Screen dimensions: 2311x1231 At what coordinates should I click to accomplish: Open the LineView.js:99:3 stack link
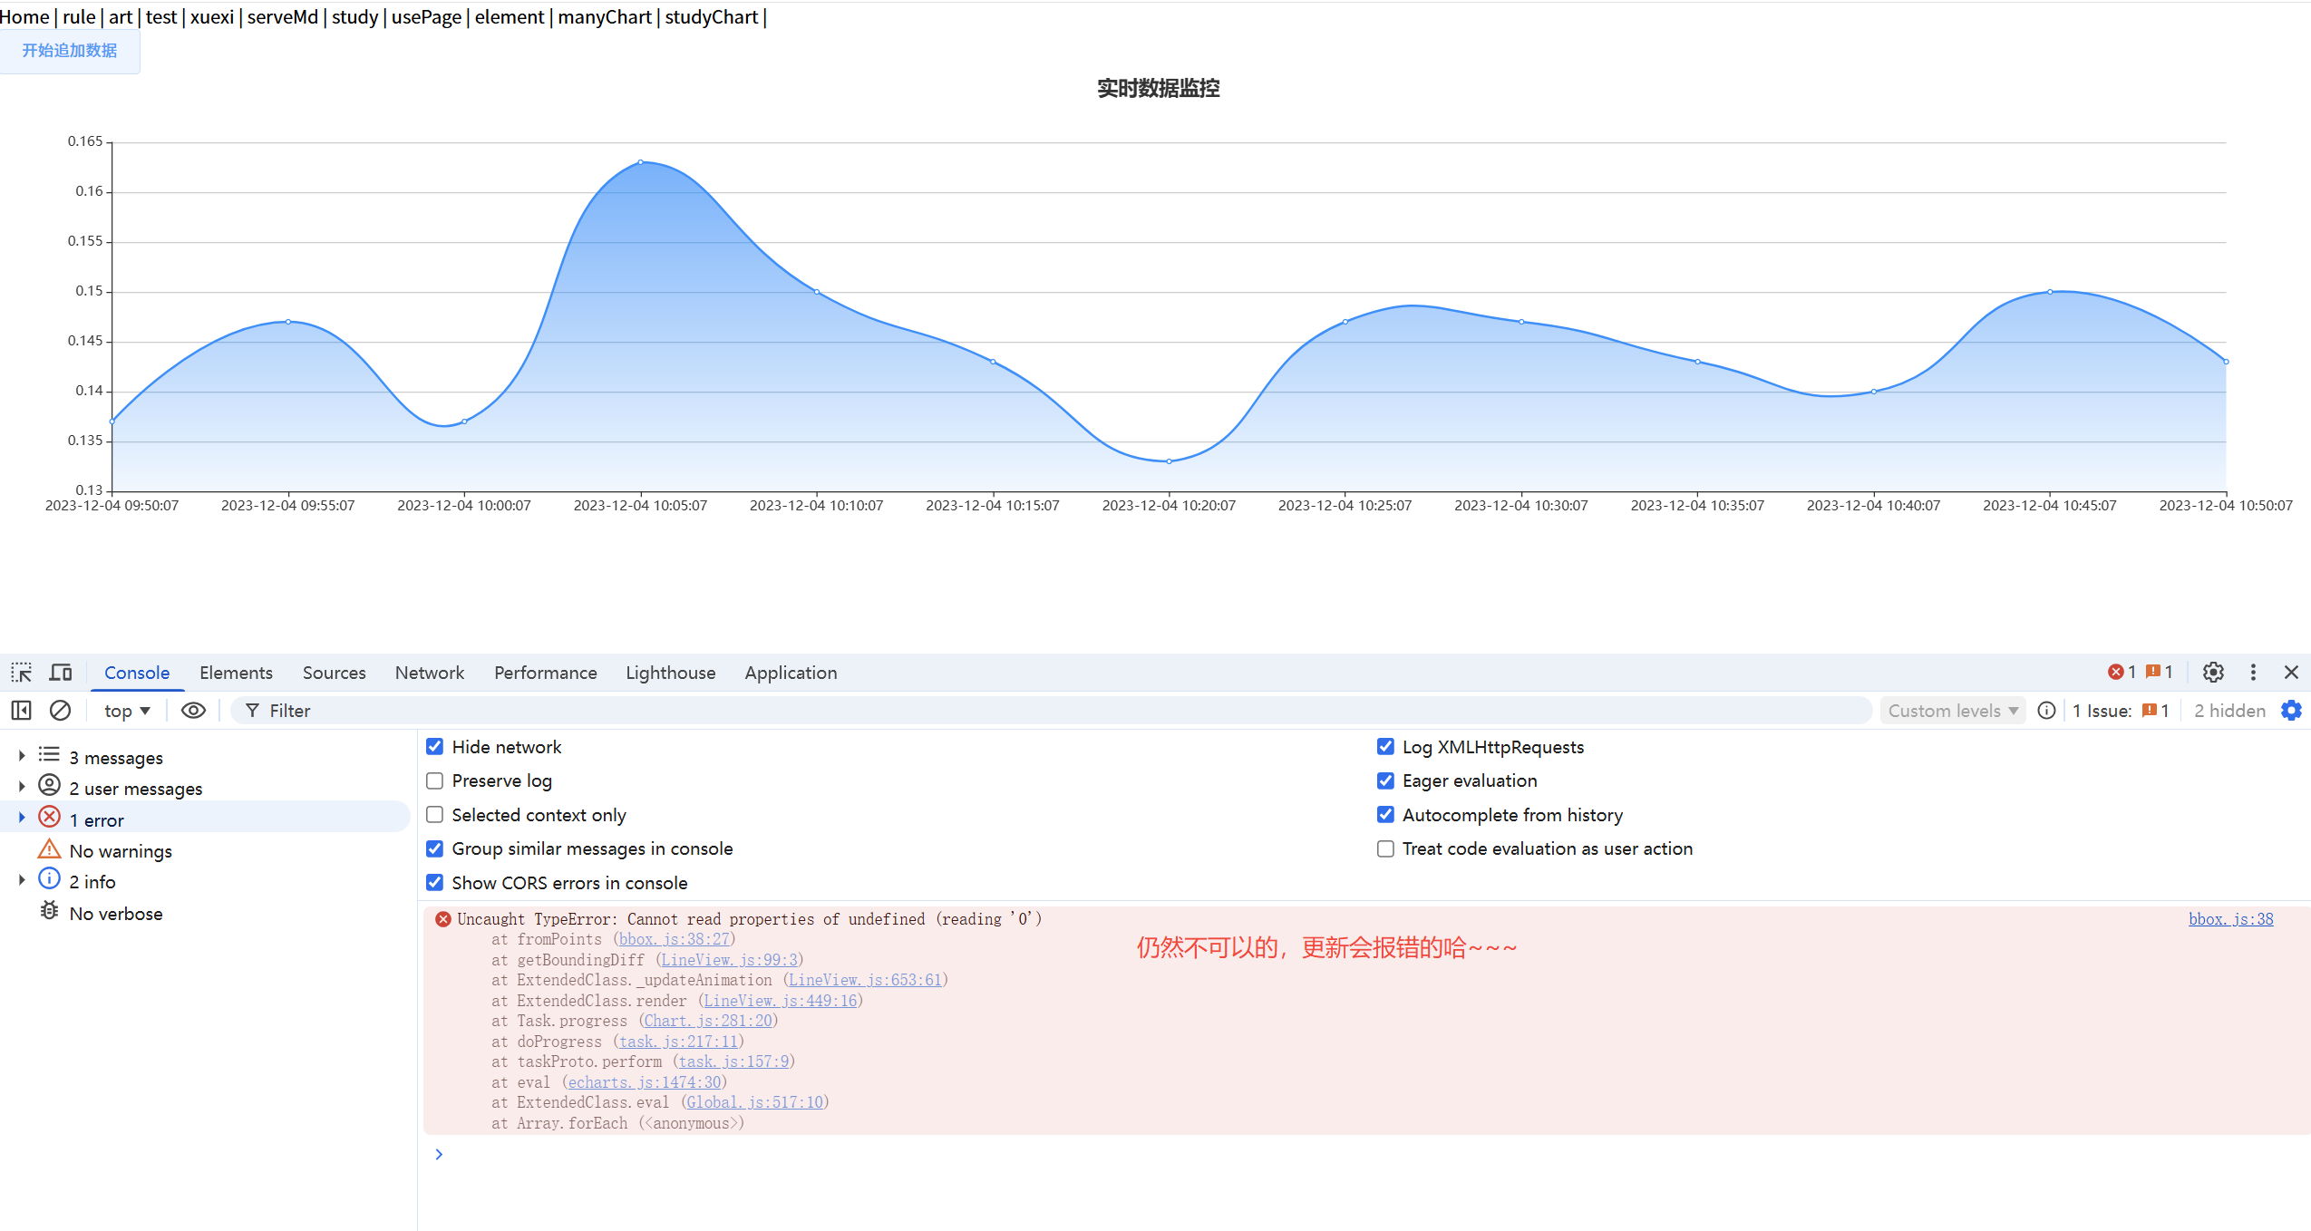point(729,960)
